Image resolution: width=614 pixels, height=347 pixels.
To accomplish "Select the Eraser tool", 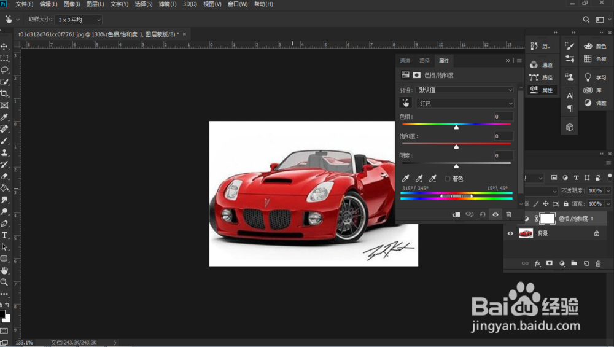I will tap(4, 176).
